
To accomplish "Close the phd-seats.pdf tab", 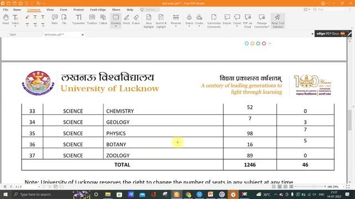I will pyautogui.click(x=83, y=35).
